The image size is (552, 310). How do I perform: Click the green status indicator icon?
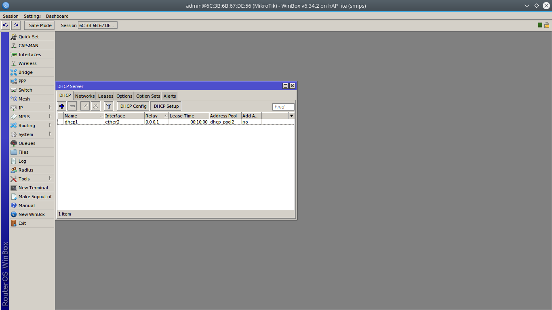point(540,25)
